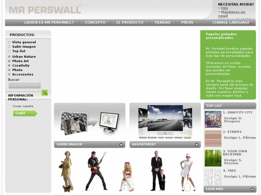Open the Tiendas menu item

point(162,23)
